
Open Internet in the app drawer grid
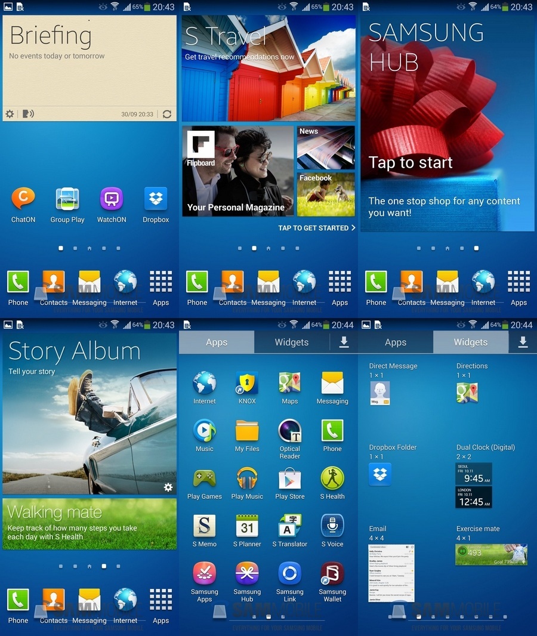click(x=205, y=383)
